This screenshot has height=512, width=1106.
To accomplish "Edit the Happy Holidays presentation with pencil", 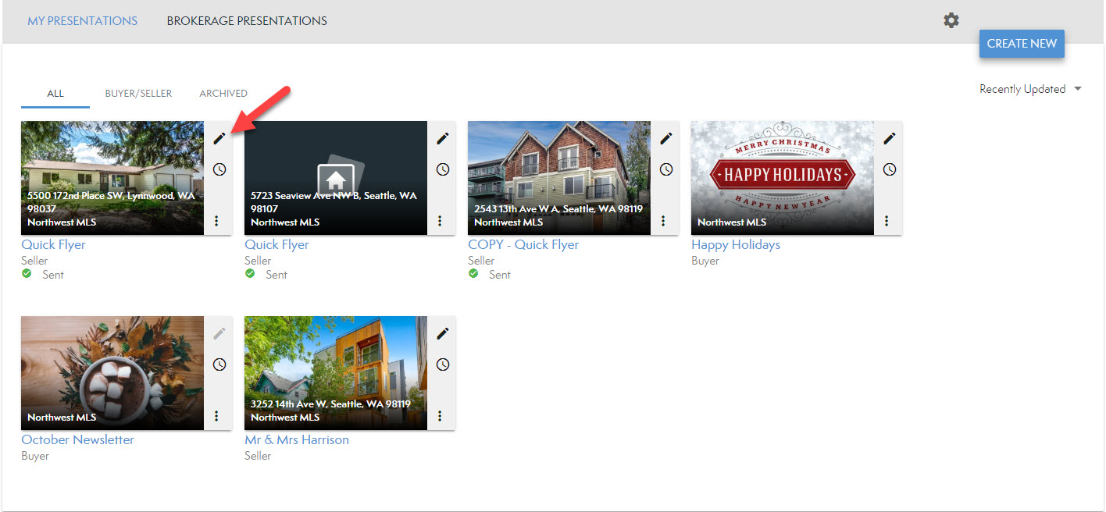I will pyautogui.click(x=889, y=138).
